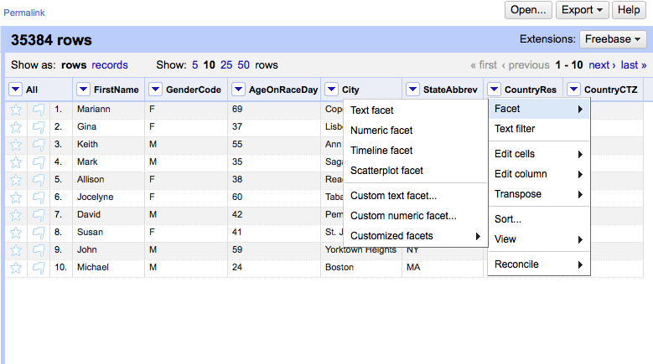Flag row 9 for John
Image resolution: width=653 pixels, height=364 pixels.
point(39,250)
